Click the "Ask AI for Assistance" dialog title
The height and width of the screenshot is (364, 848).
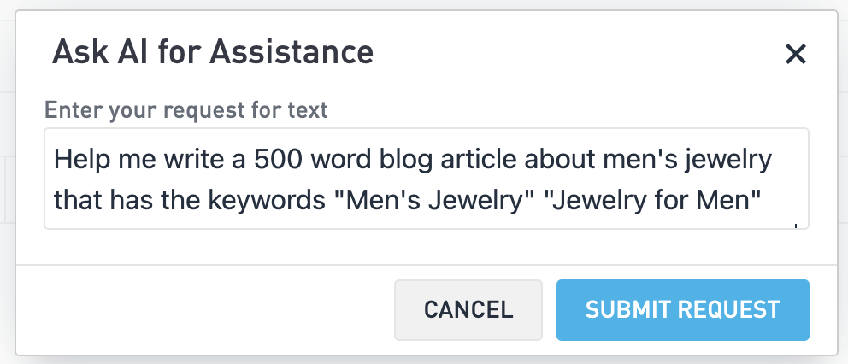(x=213, y=53)
